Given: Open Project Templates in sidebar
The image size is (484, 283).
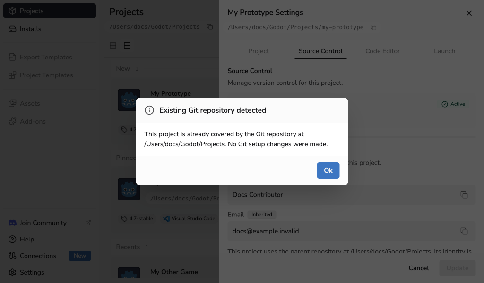Looking at the screenshot, I should [x=50, y=75].
